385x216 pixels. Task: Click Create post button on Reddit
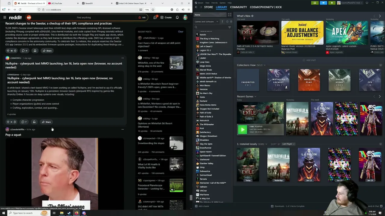point(166,17)
